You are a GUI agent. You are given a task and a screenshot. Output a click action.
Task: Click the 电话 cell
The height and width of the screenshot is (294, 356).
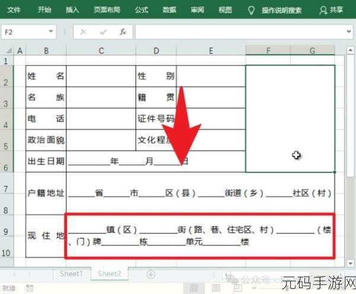pos(46,119)
